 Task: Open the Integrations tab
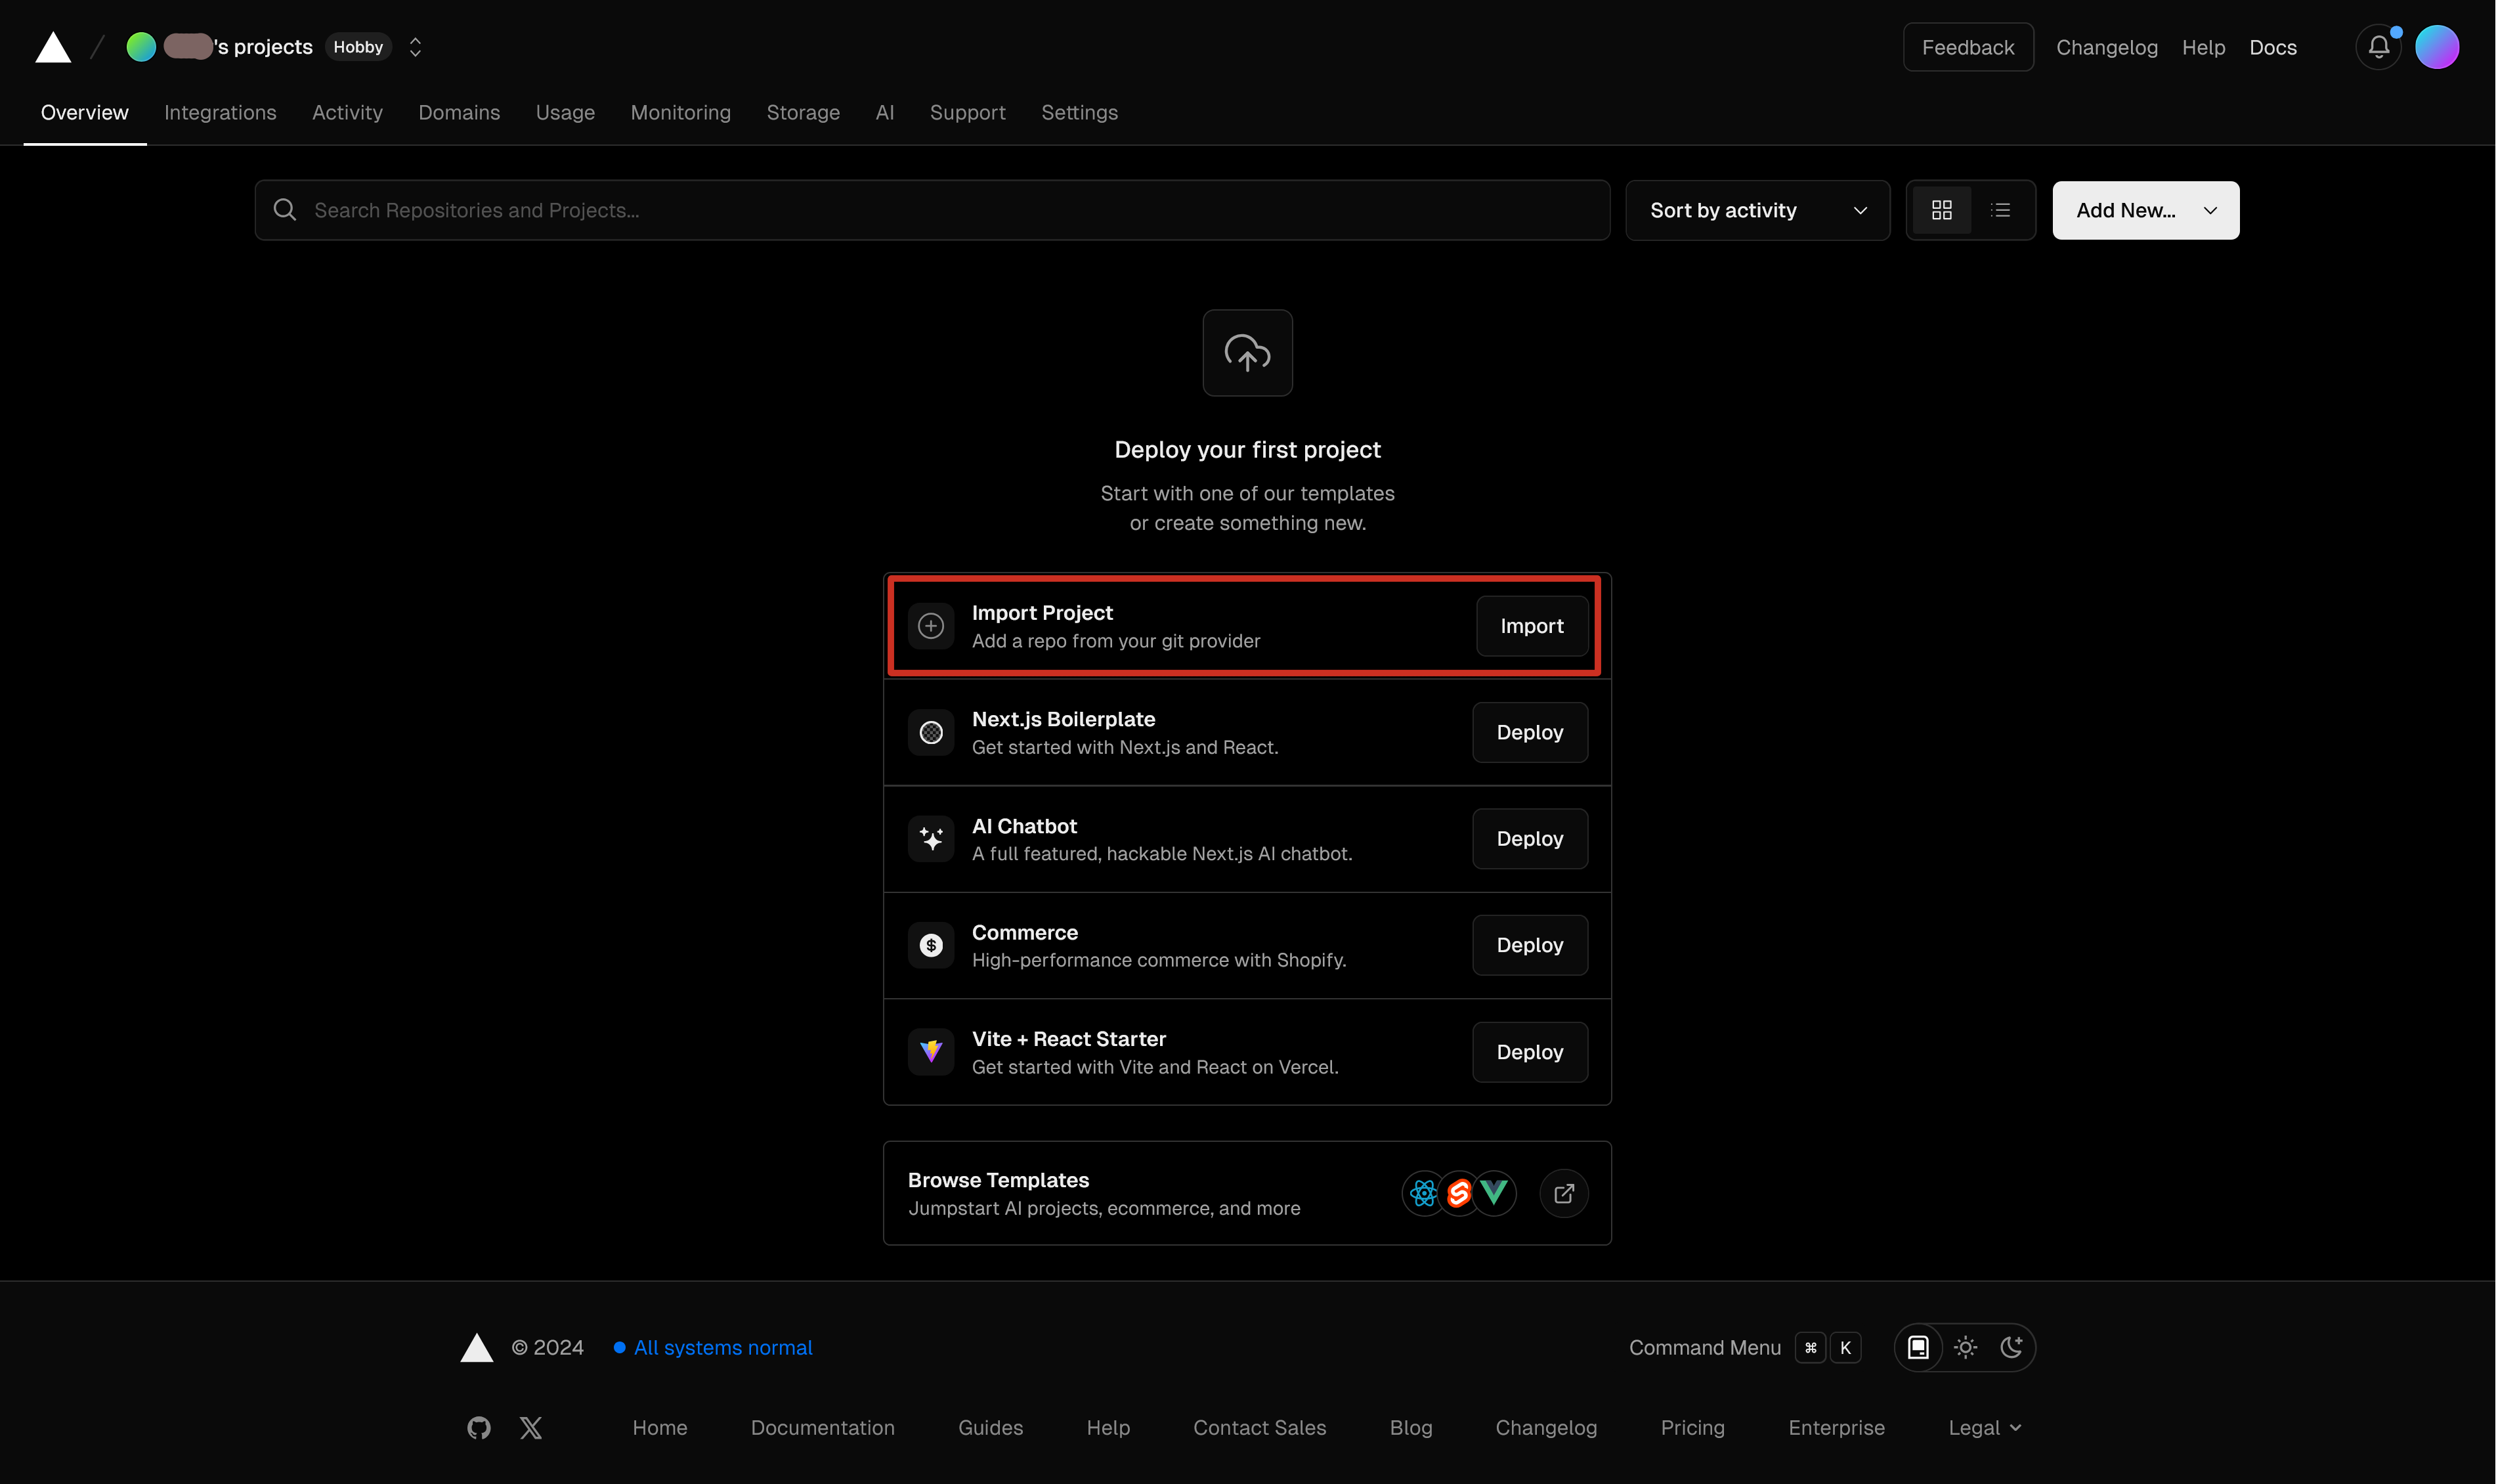pos(220,112)
